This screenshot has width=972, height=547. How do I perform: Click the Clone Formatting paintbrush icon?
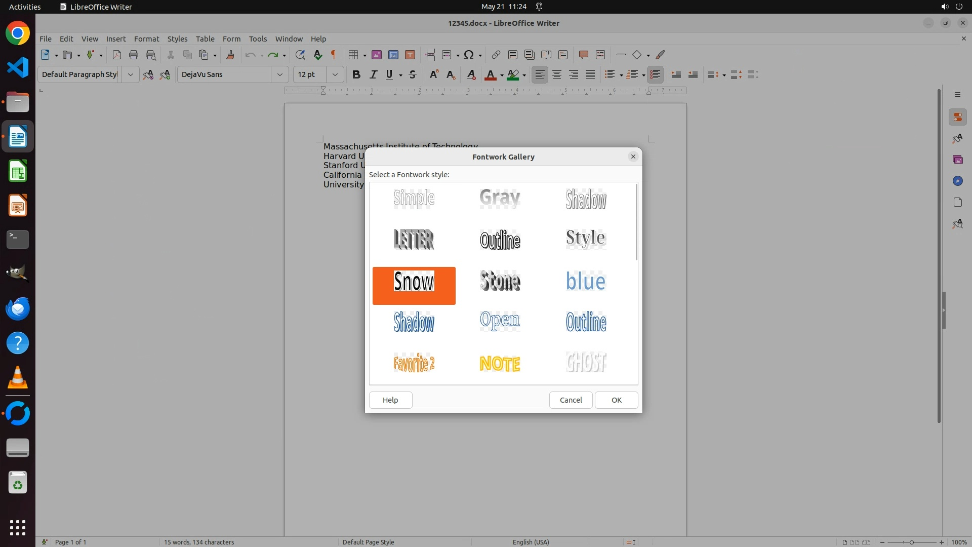click(230, 55)
